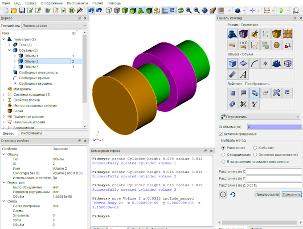Collapse the 'Геометрия (2)' tree node
This screenshot has width=303, height=229.
tap(4, 39)
